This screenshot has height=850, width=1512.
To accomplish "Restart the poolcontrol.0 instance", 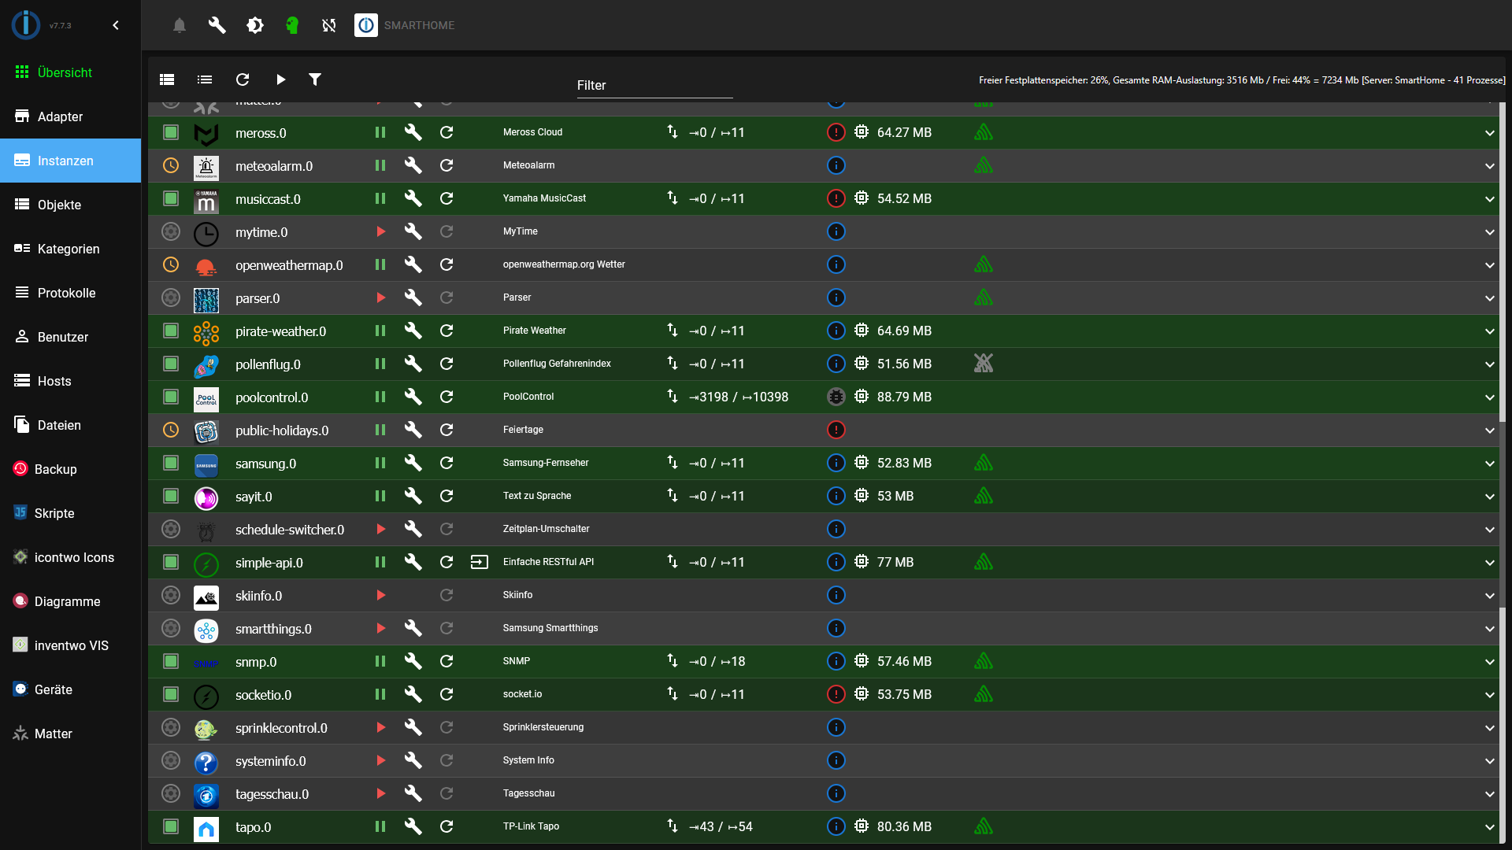I will (447, 397).
